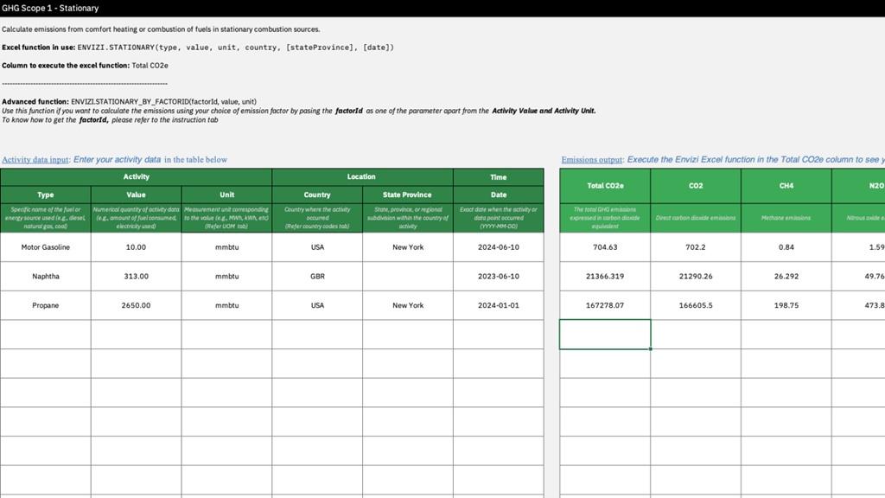This screenshot has width=885, height=498.
Task: Select the CO2 value 166605.5
Action: [x=696, y=305]
